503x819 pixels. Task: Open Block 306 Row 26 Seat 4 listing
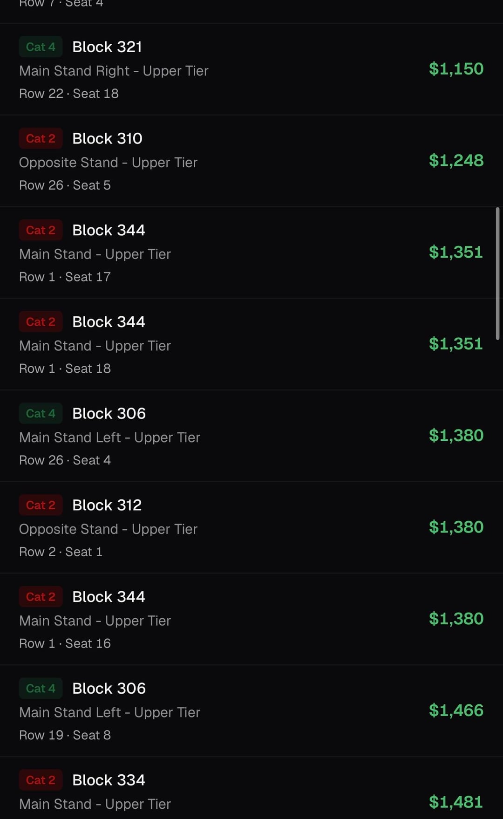251,436
